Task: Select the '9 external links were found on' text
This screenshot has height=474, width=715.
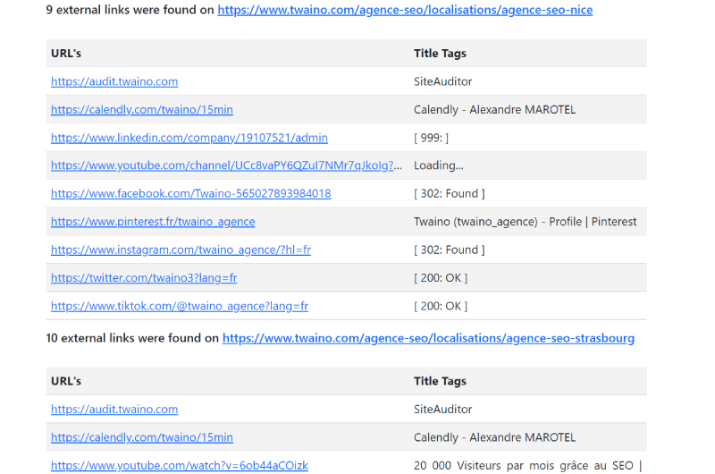Action: pos(130,10)
